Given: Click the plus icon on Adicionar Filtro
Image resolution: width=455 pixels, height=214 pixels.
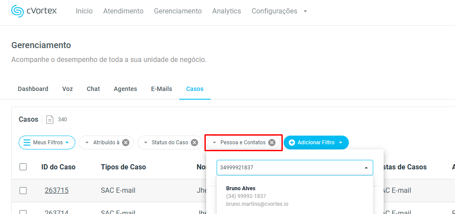Looking at the screenshot, I should (x=292, y=143).
